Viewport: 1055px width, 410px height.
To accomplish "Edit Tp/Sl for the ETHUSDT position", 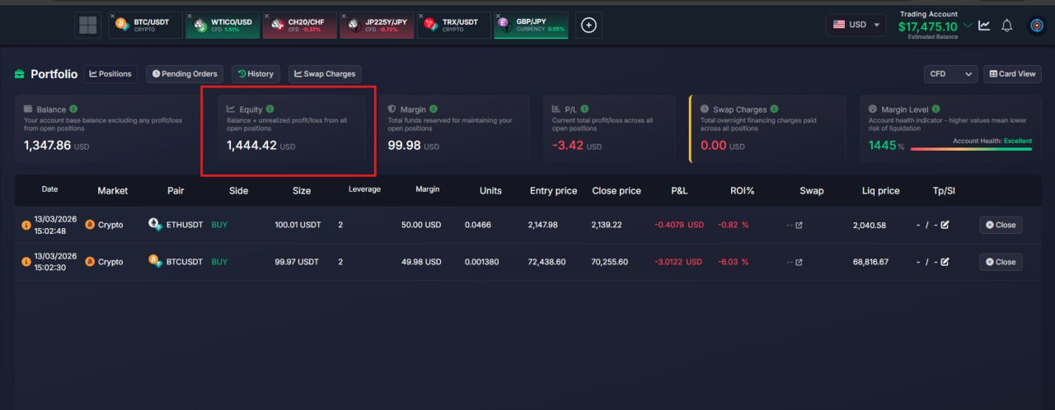I will (945, 225).
